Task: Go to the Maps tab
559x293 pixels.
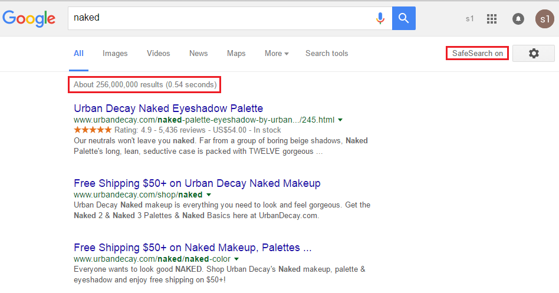Action: click(x=236, y=54)
